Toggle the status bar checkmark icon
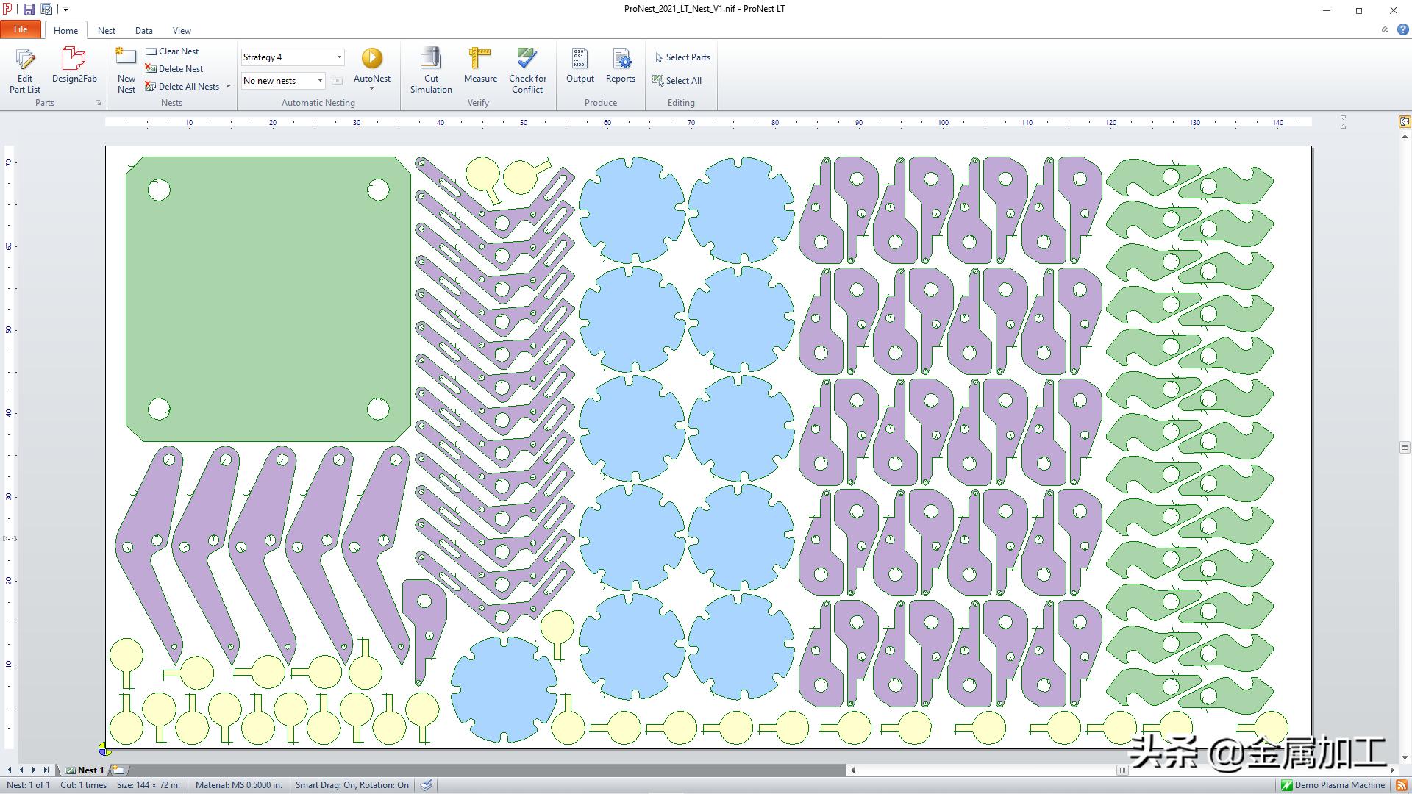 click(x=426, y=785)
